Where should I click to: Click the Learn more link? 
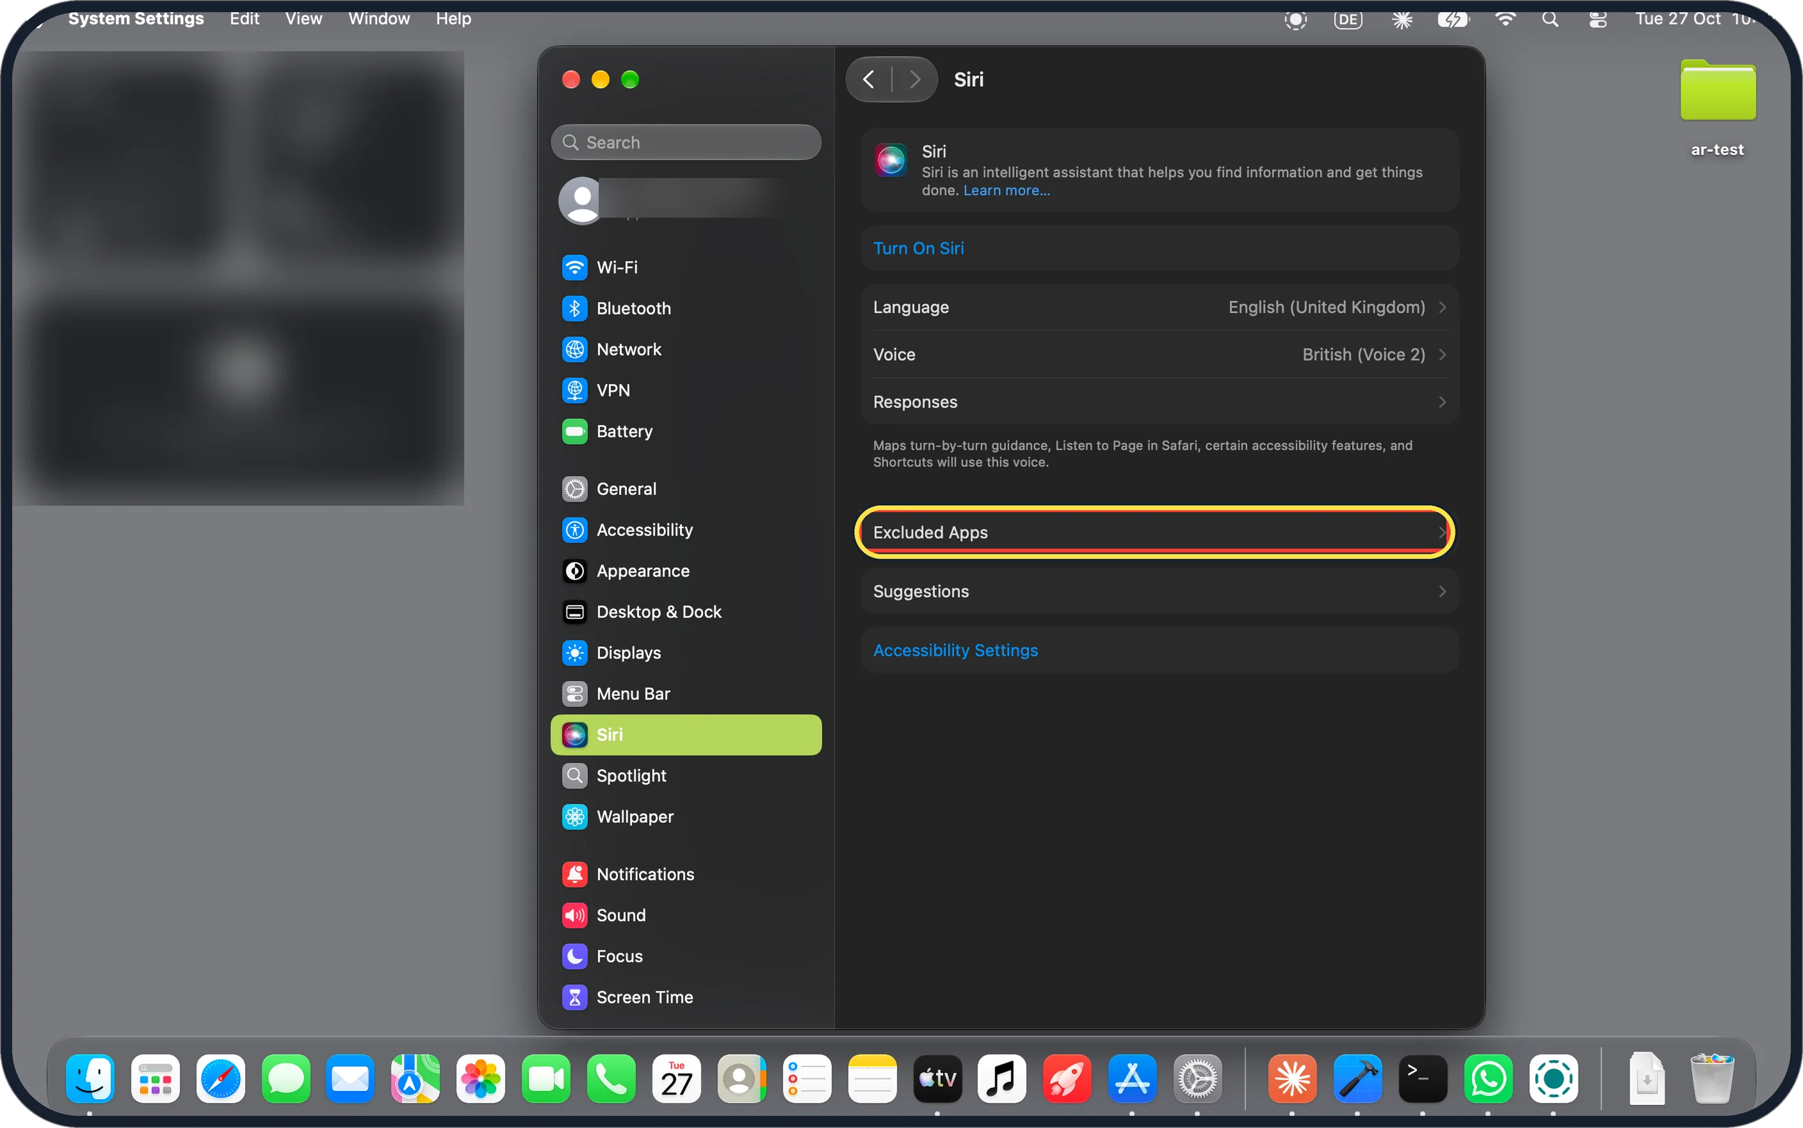tap(1007, 190)
